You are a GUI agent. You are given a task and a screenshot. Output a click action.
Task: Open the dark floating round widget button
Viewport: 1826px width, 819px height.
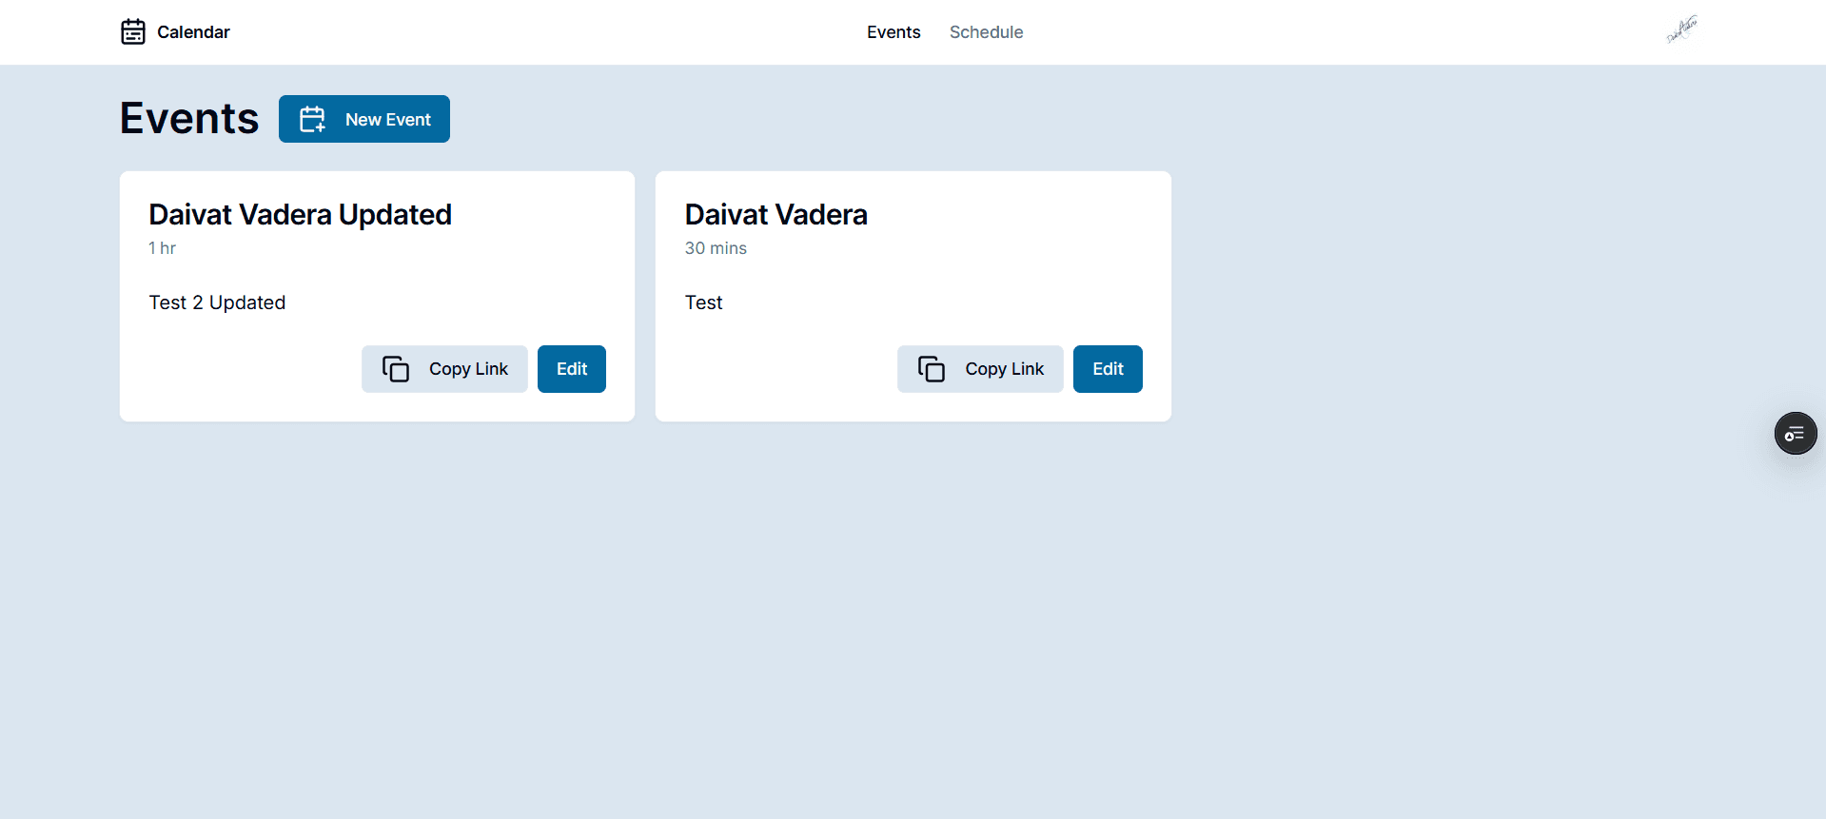[1795, 434]
